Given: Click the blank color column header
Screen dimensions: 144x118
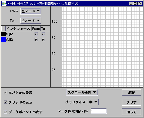Looking at the screenshot, I should (4, 28).
